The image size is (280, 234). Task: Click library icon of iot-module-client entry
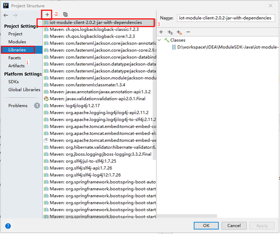click(46, 23)
